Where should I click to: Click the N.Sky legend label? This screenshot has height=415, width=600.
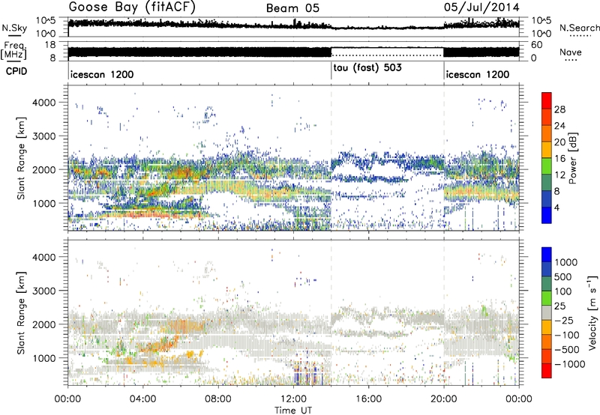[14, 28]
